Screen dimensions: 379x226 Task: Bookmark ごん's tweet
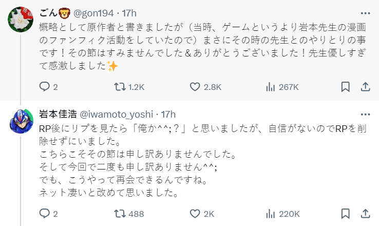point(346,87)
